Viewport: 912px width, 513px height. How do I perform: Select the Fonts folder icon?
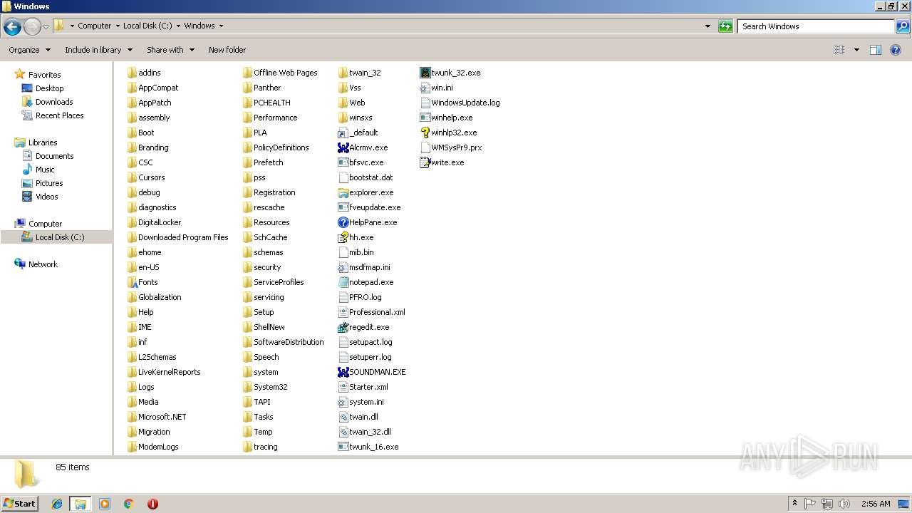[133, 282]
